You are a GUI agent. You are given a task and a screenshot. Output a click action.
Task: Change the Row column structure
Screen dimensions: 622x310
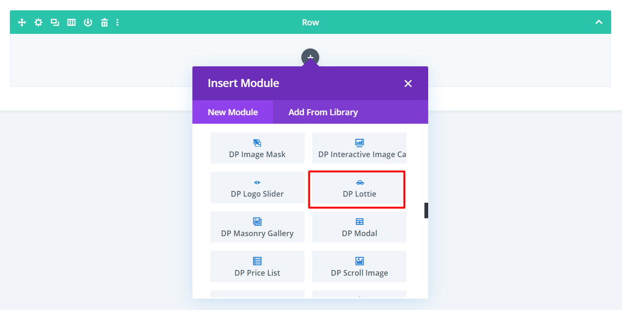[x=71, y=22]
